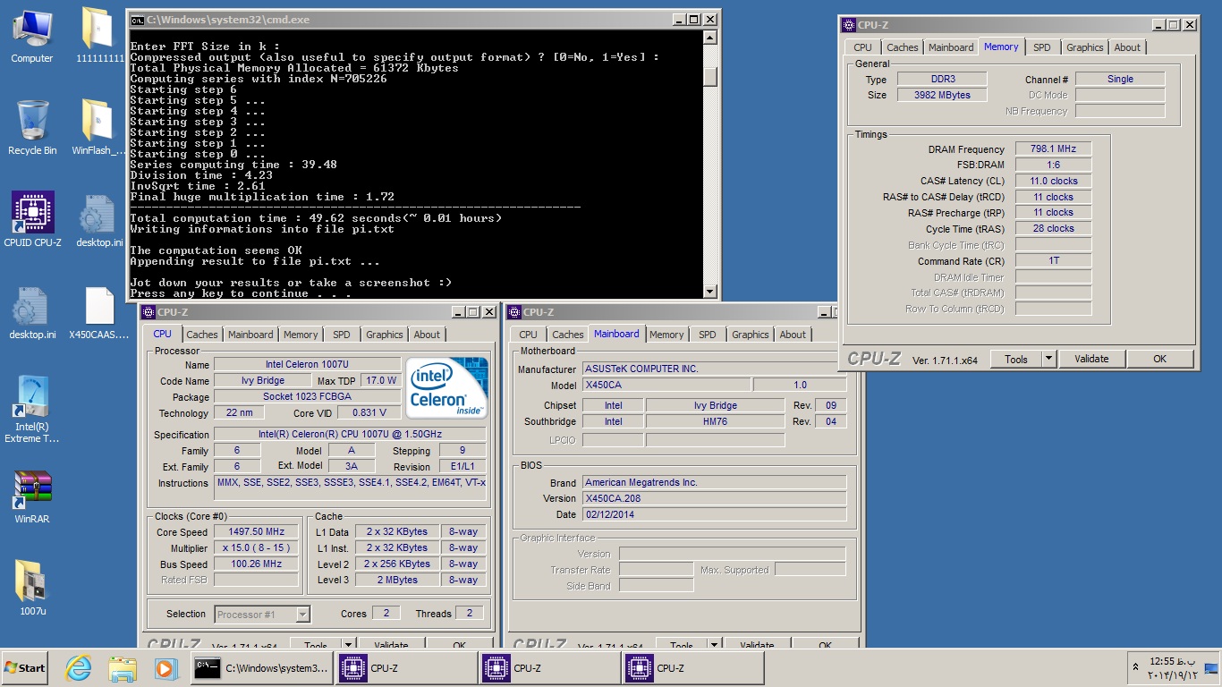
Task: Open Caches tab in Memory window
Action: (903, 47)
